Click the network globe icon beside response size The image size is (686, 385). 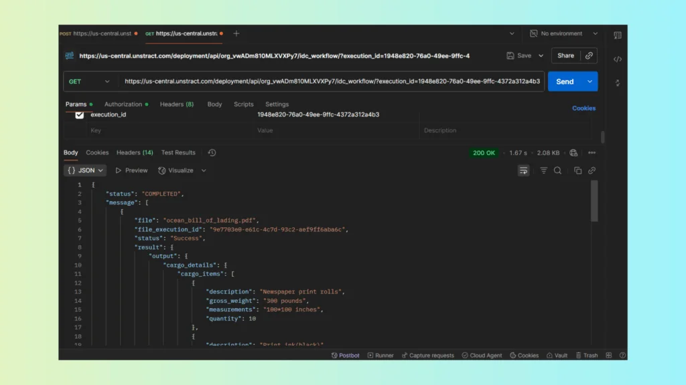[x=573, y=153]
